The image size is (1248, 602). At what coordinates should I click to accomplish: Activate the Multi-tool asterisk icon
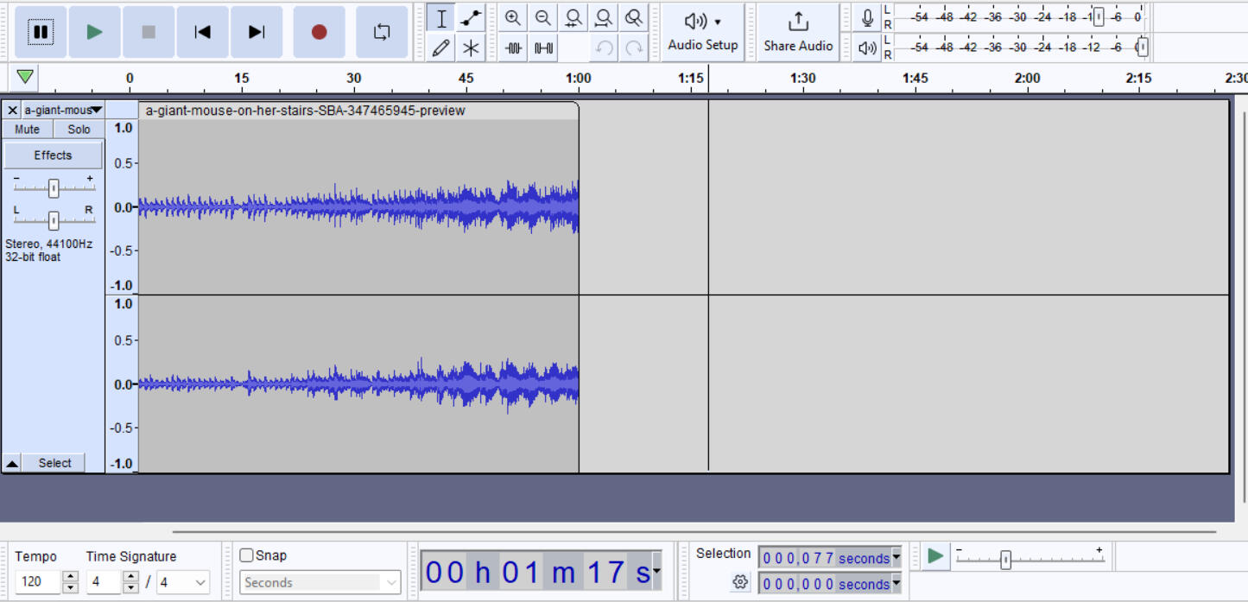coord(471,48)
